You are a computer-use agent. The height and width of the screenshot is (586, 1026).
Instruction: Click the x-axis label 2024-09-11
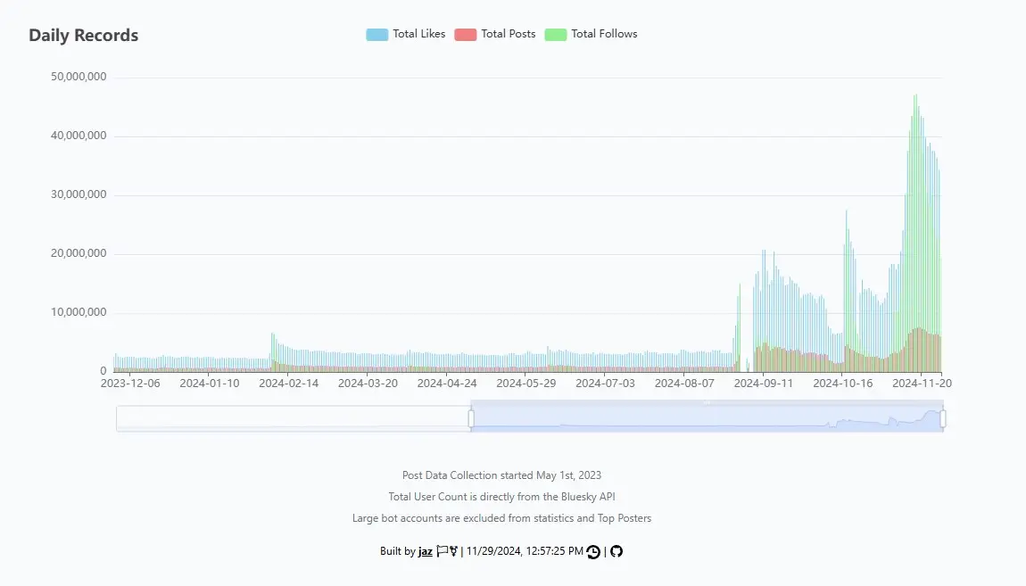pos(765,383)
